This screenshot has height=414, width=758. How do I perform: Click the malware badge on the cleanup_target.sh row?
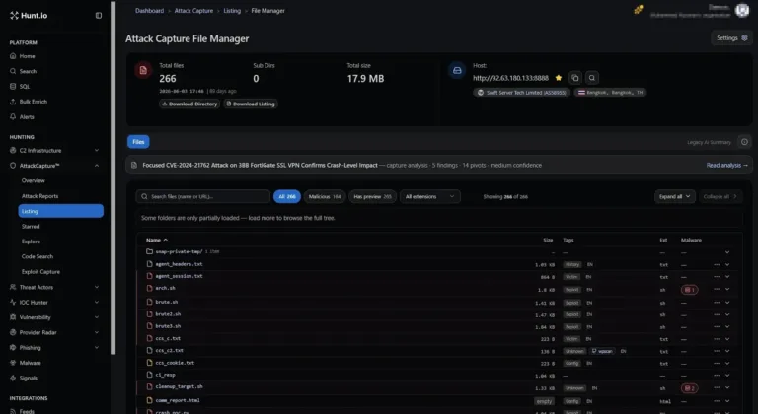[x=689, y=388]
